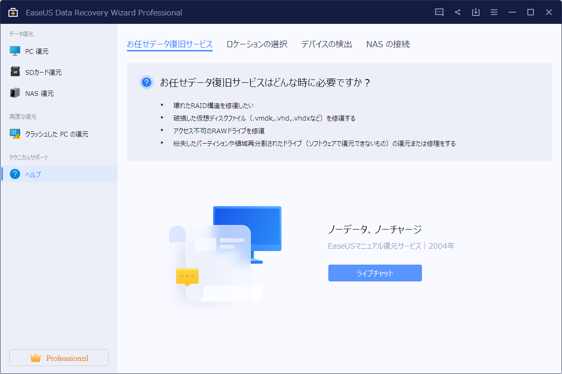Click the ノーデータ、ノーチャージ heading text
Image resolution: width=562 pixels, height=374 pixels.
(375, 229)
